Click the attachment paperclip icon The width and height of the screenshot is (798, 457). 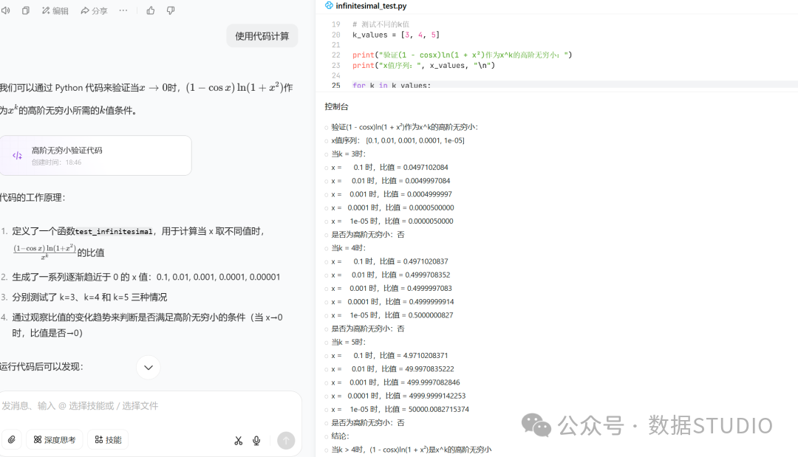tap(11, 440)
